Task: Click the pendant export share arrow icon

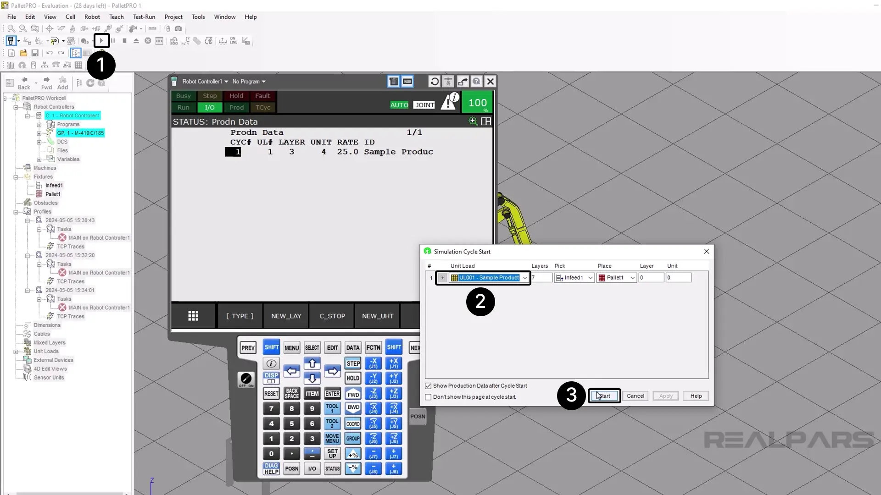Action: [463, 82]
